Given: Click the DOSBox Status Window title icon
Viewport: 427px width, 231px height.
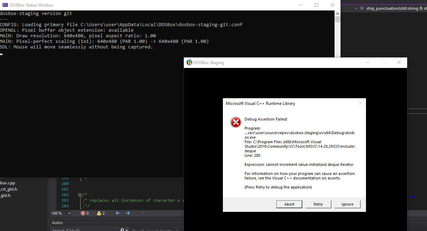Looking at the screenshot, I should [5, 5].
